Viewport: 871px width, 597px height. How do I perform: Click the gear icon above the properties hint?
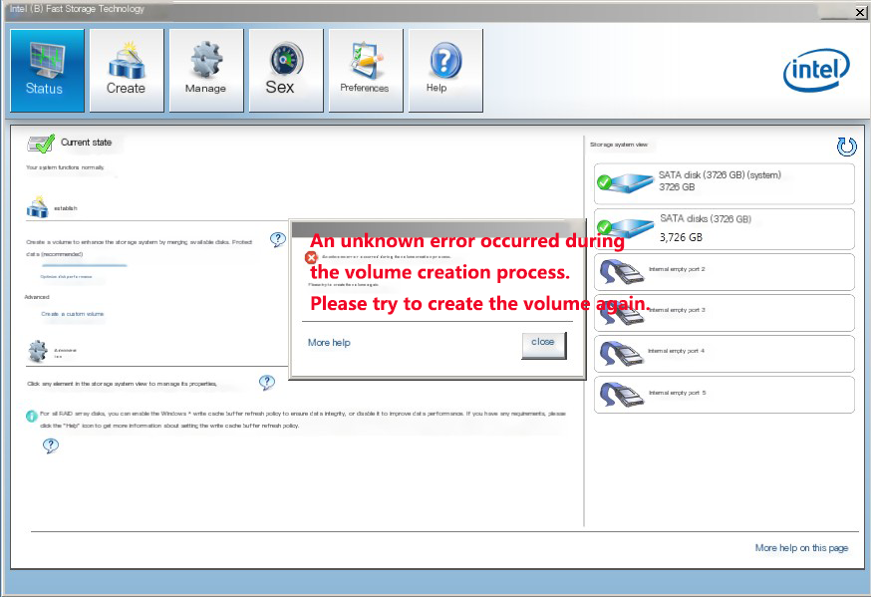pos(37,351)
